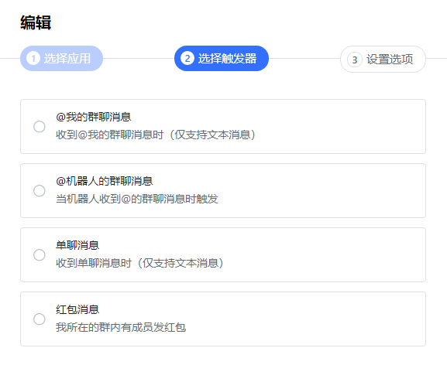The height and width of the screenshot is (365, 447).
Task: Click description 收到单聊消息时（仅支持文本消息）
Action: tap(139, 263)
